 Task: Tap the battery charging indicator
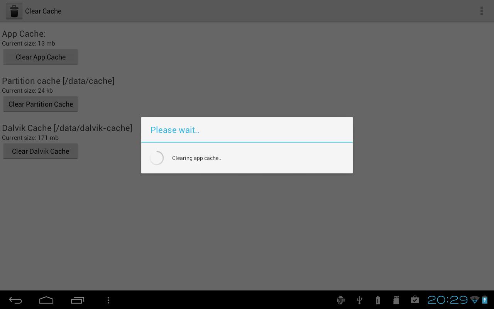(485, 300)
